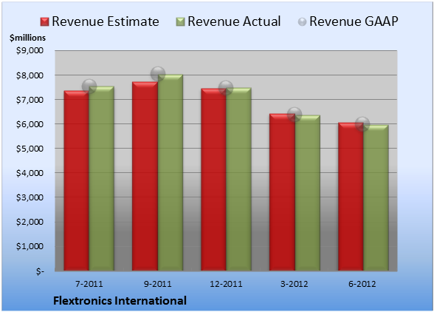
Task: Click the 9-2011 quarter label
Action: point(158,284)
